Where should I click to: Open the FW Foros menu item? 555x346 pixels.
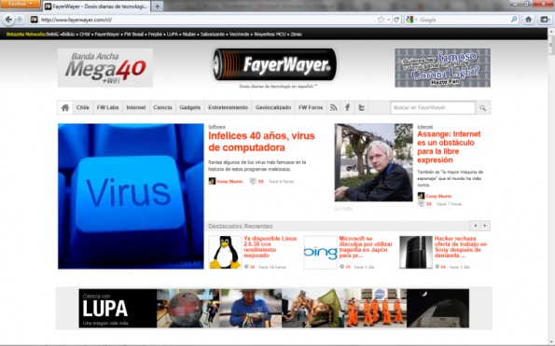pyautogui.click(x=311, y=107)
